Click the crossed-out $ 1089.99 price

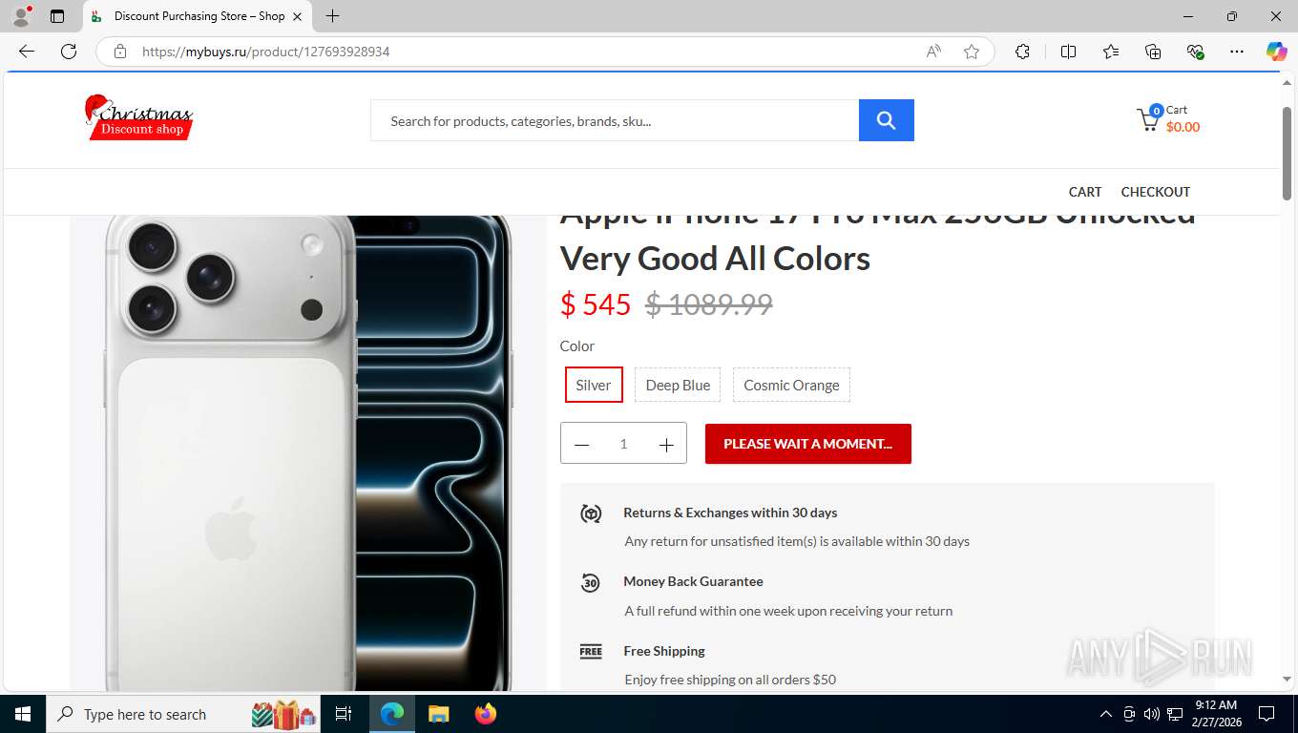pyautogui.click(x=709, y=304)
